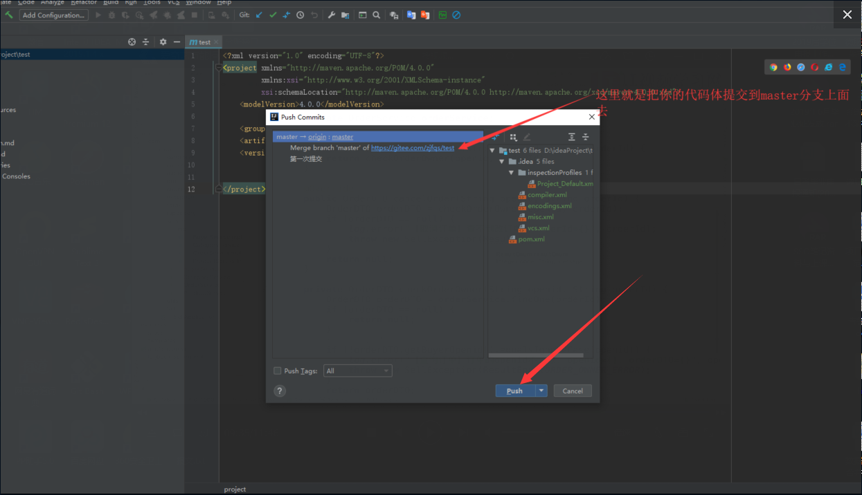
Task: Select pom.xml in file tree
Action: [x=527, y=239]
